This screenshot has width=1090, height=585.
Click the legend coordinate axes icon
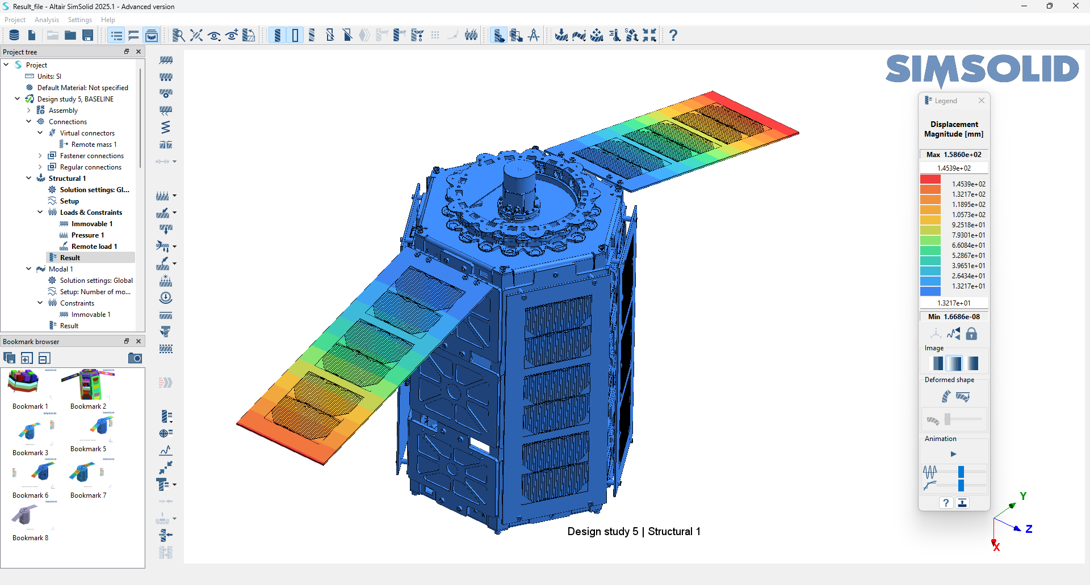tap(936, 334)
